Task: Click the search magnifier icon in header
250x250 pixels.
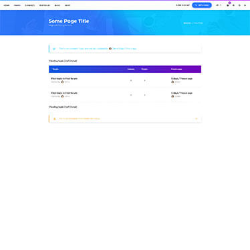Action: (239, 5)
